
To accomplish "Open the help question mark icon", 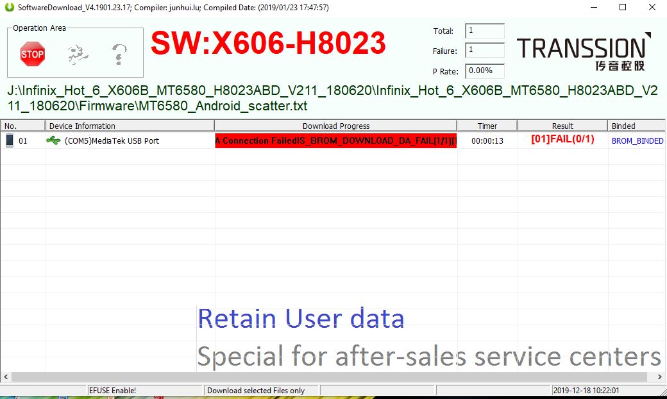I will click(119, 55).
